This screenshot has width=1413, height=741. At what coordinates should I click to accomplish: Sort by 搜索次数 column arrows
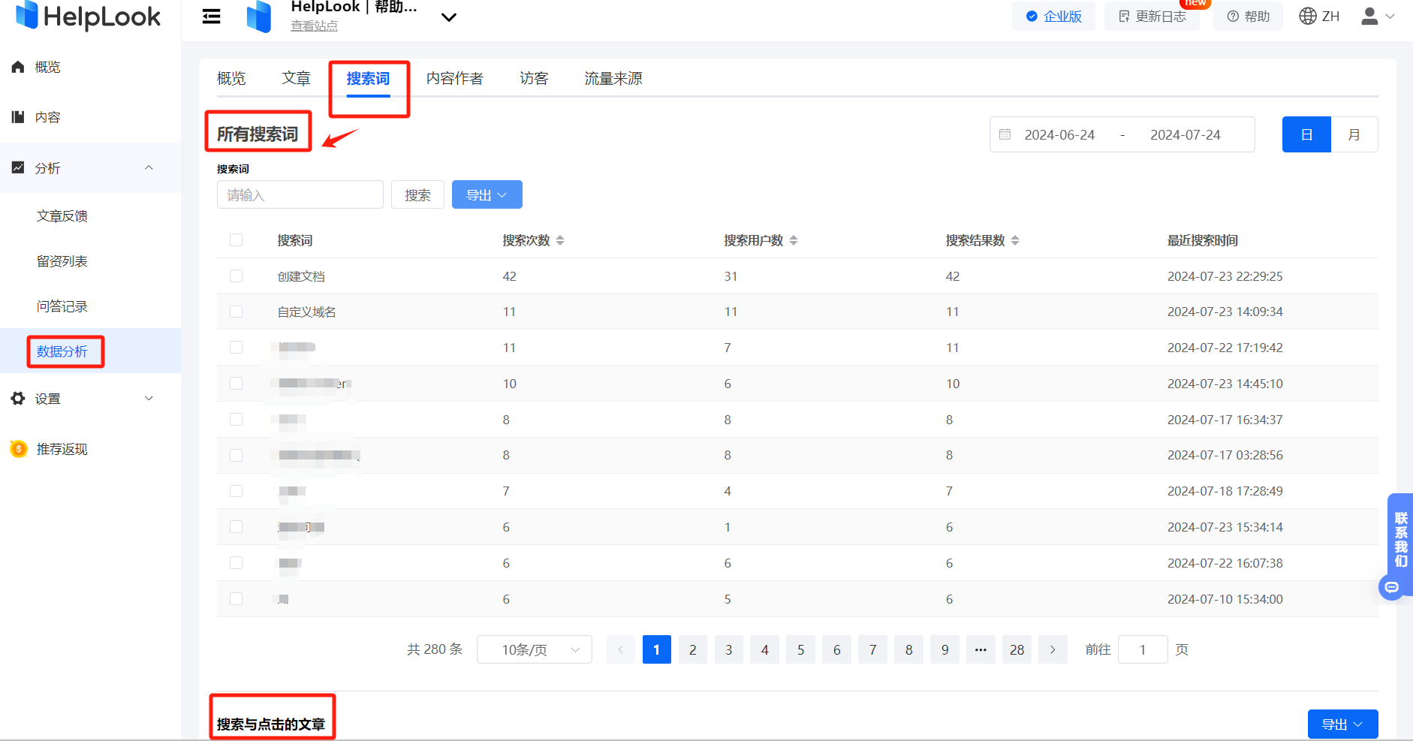(560, 240)
